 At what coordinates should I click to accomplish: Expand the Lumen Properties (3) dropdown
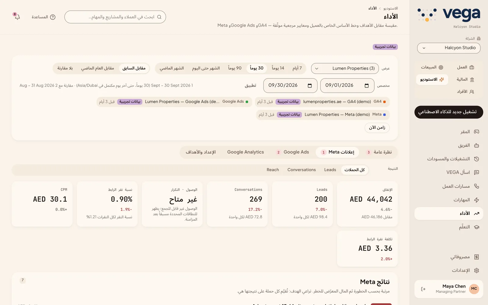tap(345, 68)
